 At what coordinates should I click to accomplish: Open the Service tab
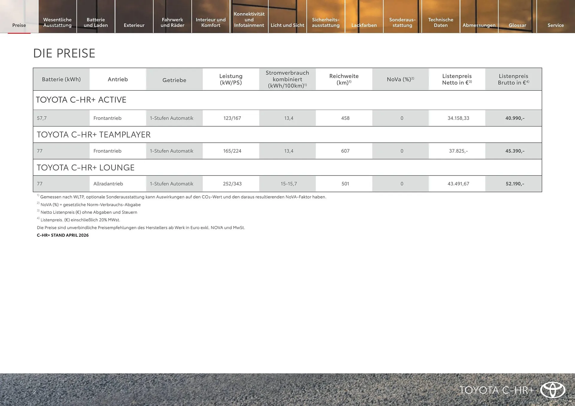click(556, 25)
